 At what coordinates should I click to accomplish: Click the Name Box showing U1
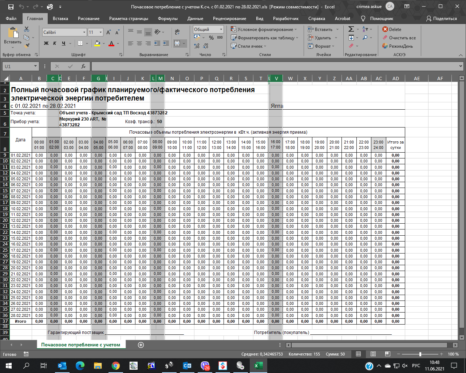click(x=21, y=66)
